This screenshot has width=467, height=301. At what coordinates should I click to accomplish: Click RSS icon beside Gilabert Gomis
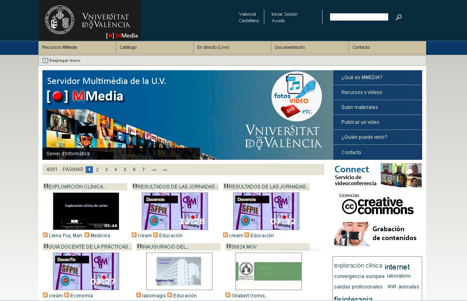click(x=228, y=295)
